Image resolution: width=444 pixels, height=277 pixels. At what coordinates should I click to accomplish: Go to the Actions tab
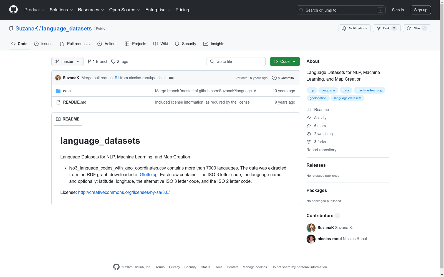point(107,44)
